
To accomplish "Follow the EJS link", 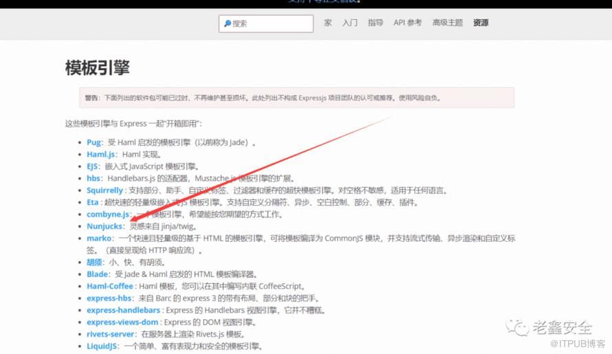I will click(94, 166).
